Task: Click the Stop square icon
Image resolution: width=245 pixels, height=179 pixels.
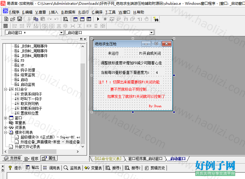Action: [105, 19]
